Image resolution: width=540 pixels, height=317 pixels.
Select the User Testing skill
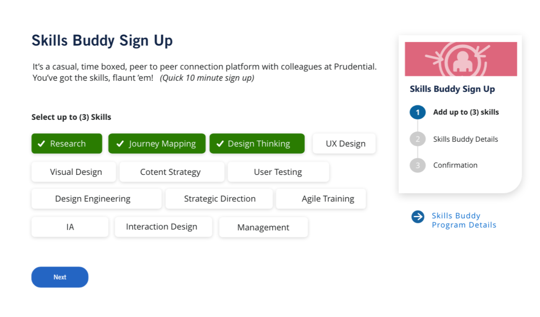tap(278, 172)
